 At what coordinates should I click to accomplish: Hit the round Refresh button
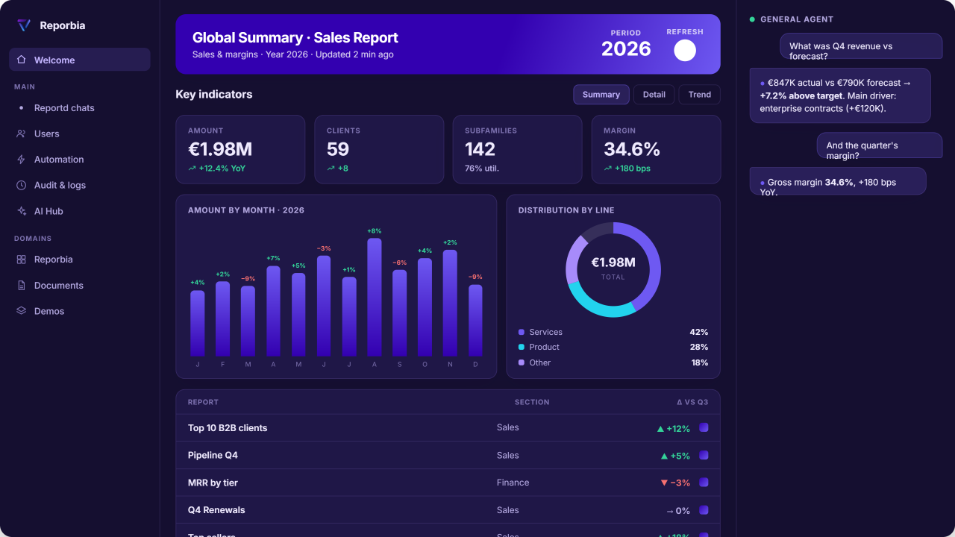(x=685, y=50)
